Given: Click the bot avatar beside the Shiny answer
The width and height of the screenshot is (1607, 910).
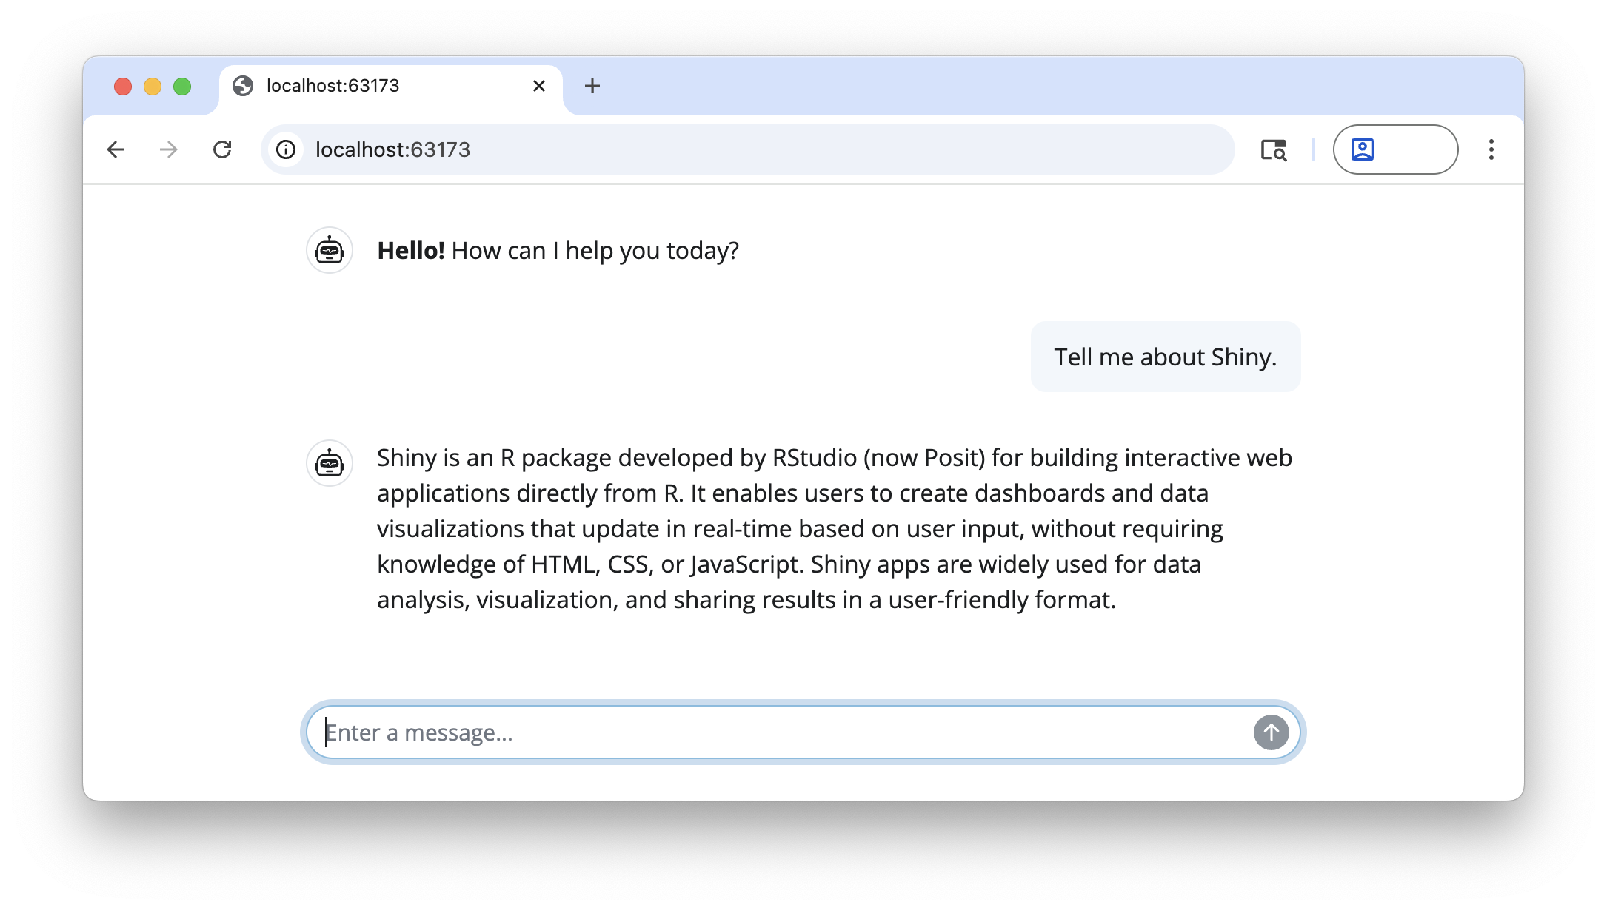Looking at the screenshot, I should [330, 464].
